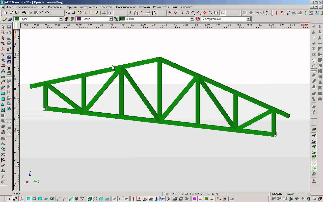The height and width of the screenshot is (202, 323).
Task: Click the truss apex joint in the viewport
Action: 159,59
